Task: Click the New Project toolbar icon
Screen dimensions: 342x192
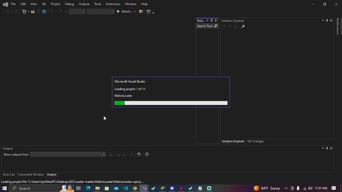Action: pos(25,12)
